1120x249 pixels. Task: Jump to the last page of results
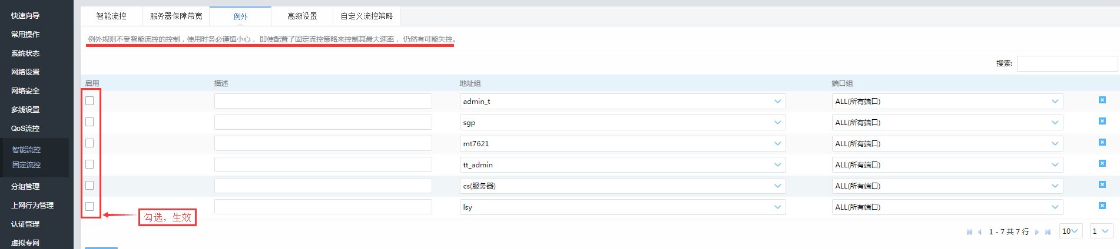(1048, 232)
